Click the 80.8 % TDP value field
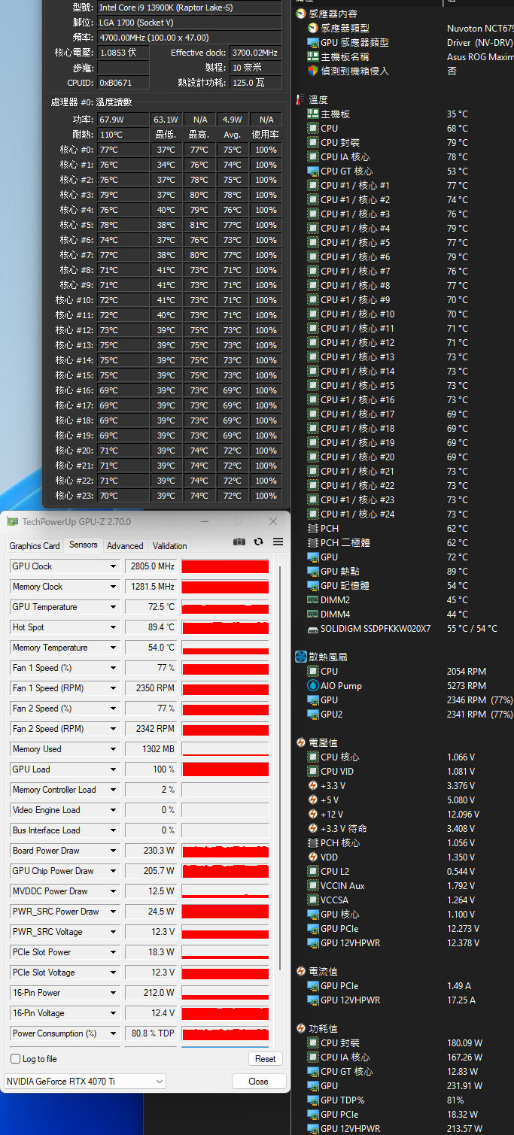 151,1033
